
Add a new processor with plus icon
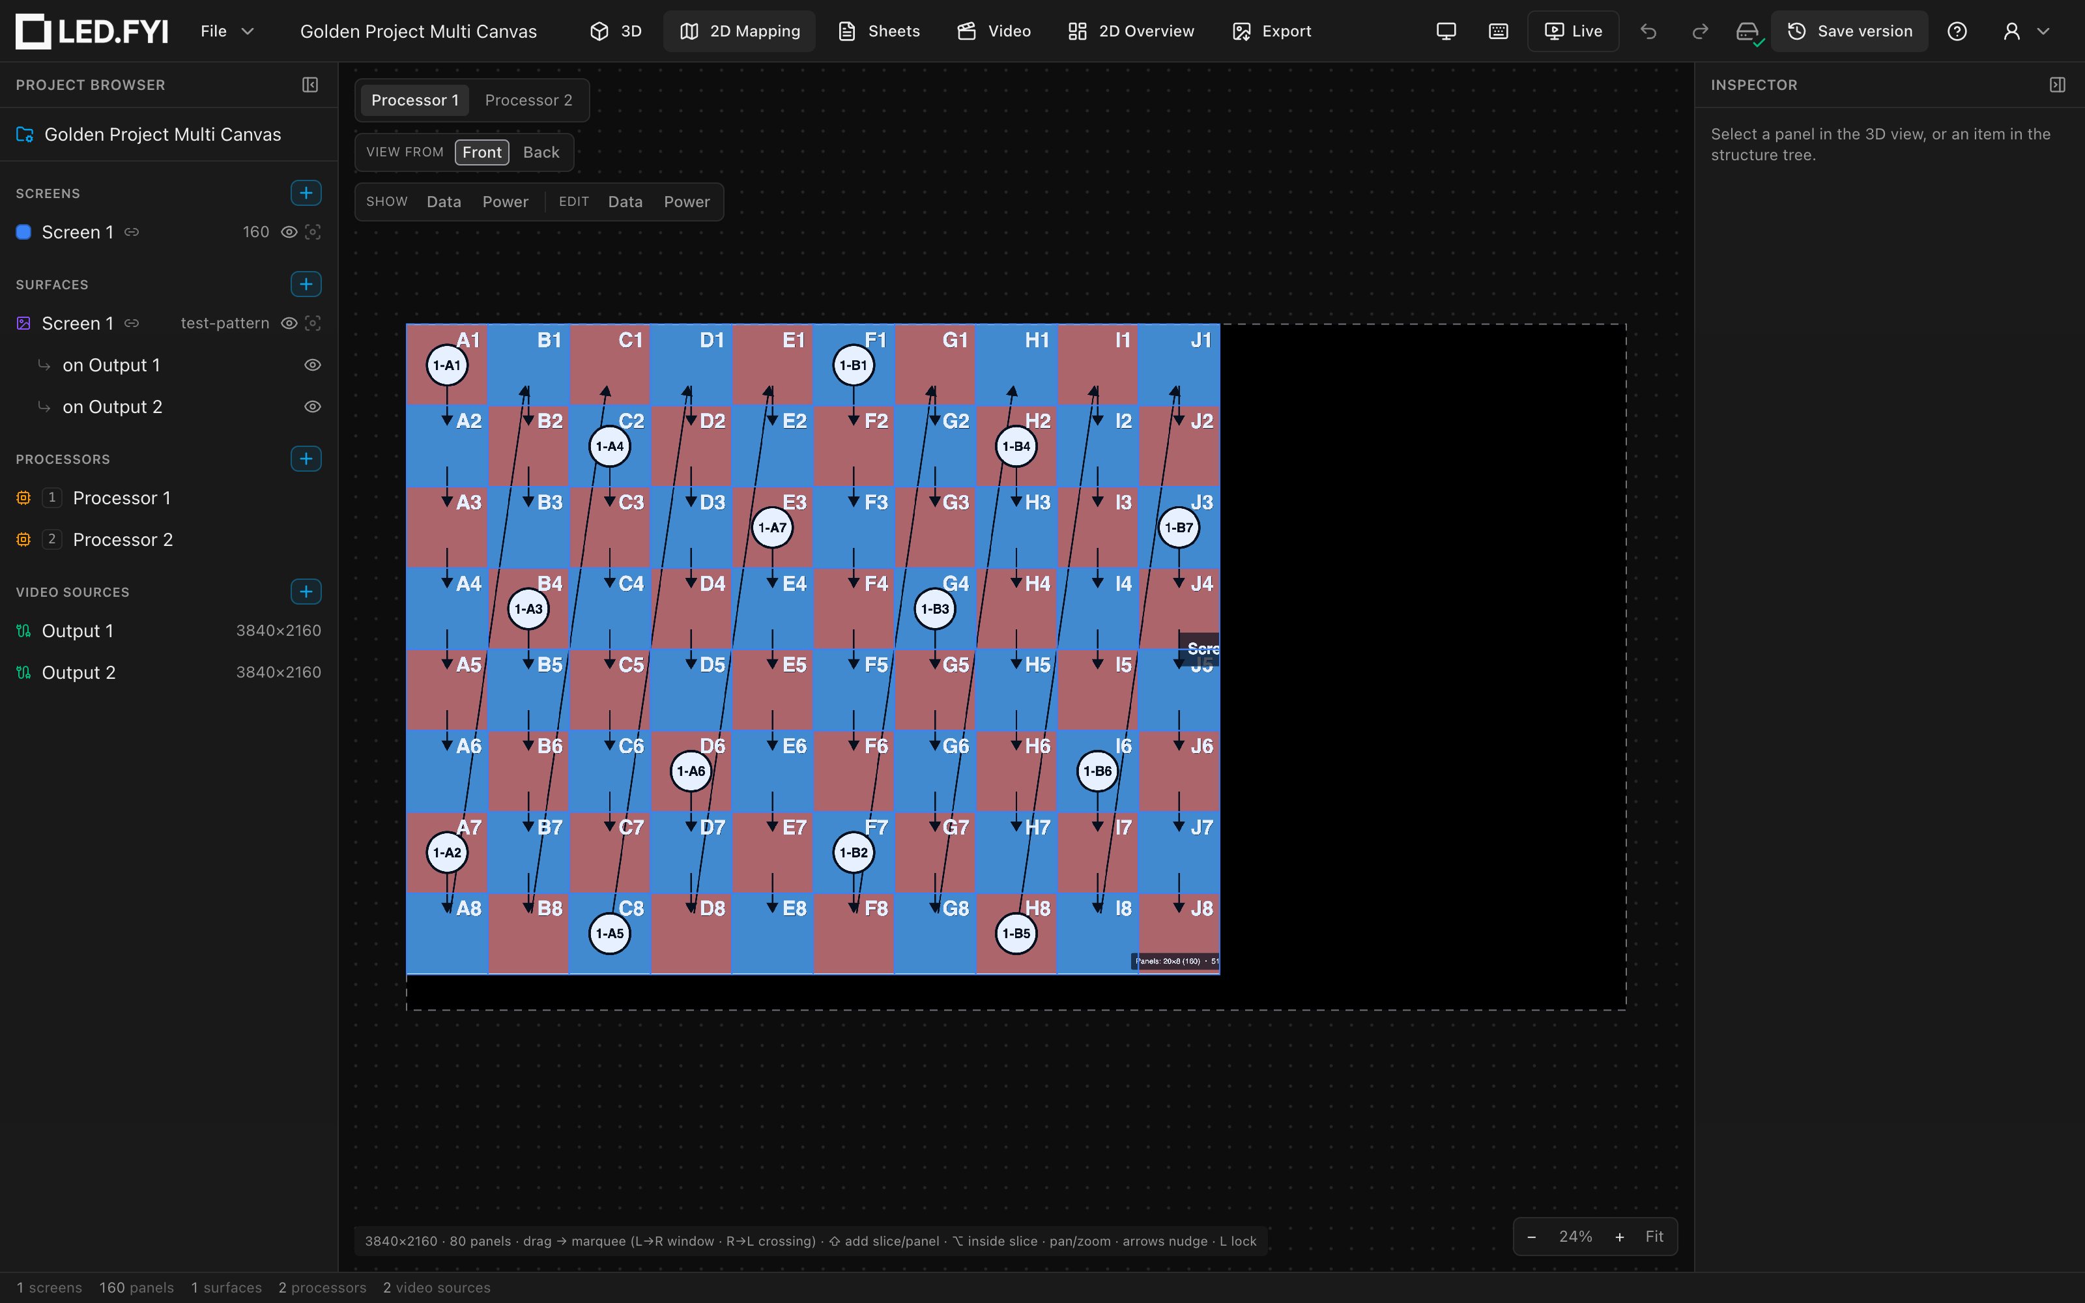point(306,459)
